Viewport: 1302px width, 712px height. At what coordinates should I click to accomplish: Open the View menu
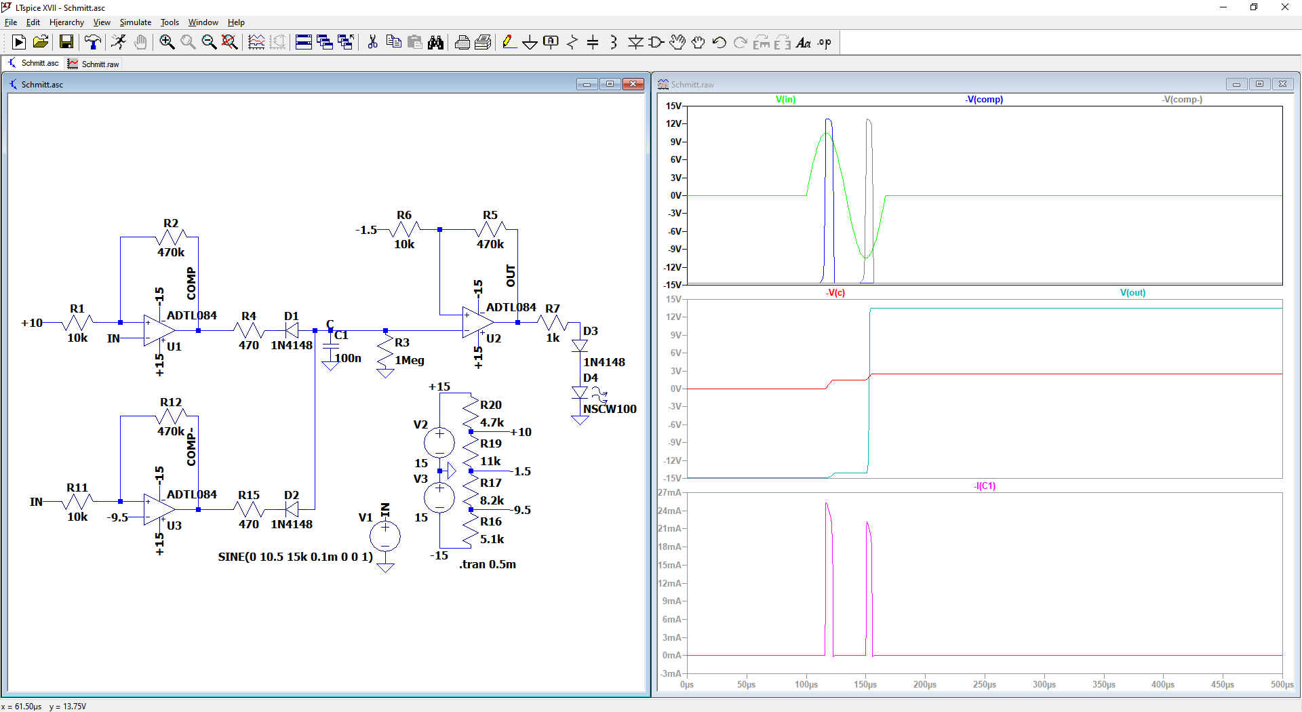click(102, 22)
